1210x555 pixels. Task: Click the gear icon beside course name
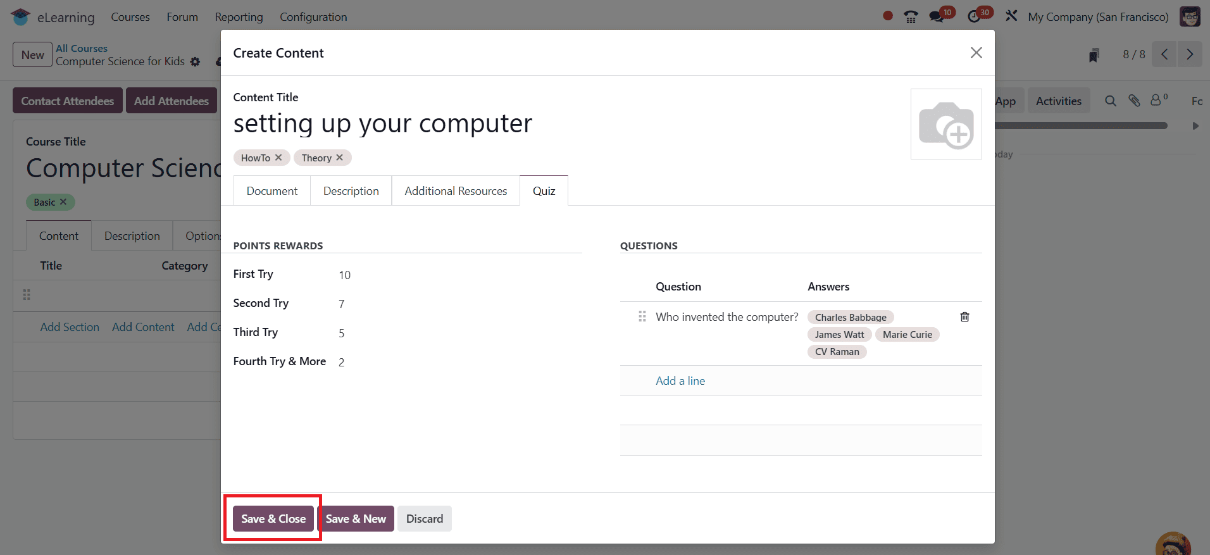(195, 62)
